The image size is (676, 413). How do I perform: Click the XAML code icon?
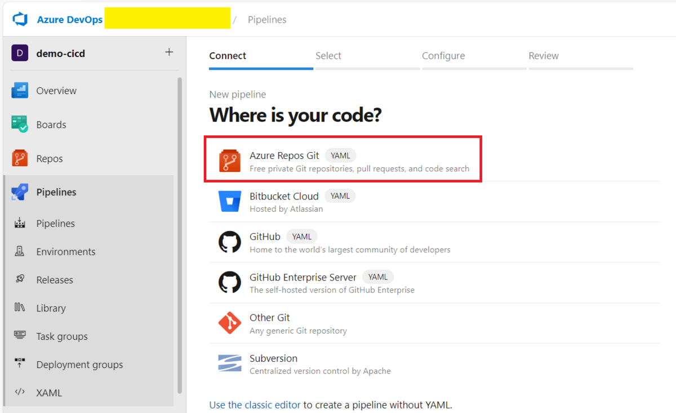coord(20,392)
